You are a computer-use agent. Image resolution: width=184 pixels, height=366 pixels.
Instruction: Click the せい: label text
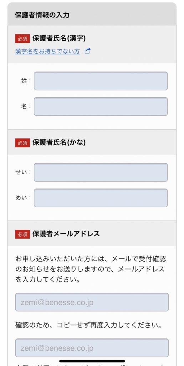point(23,172)
